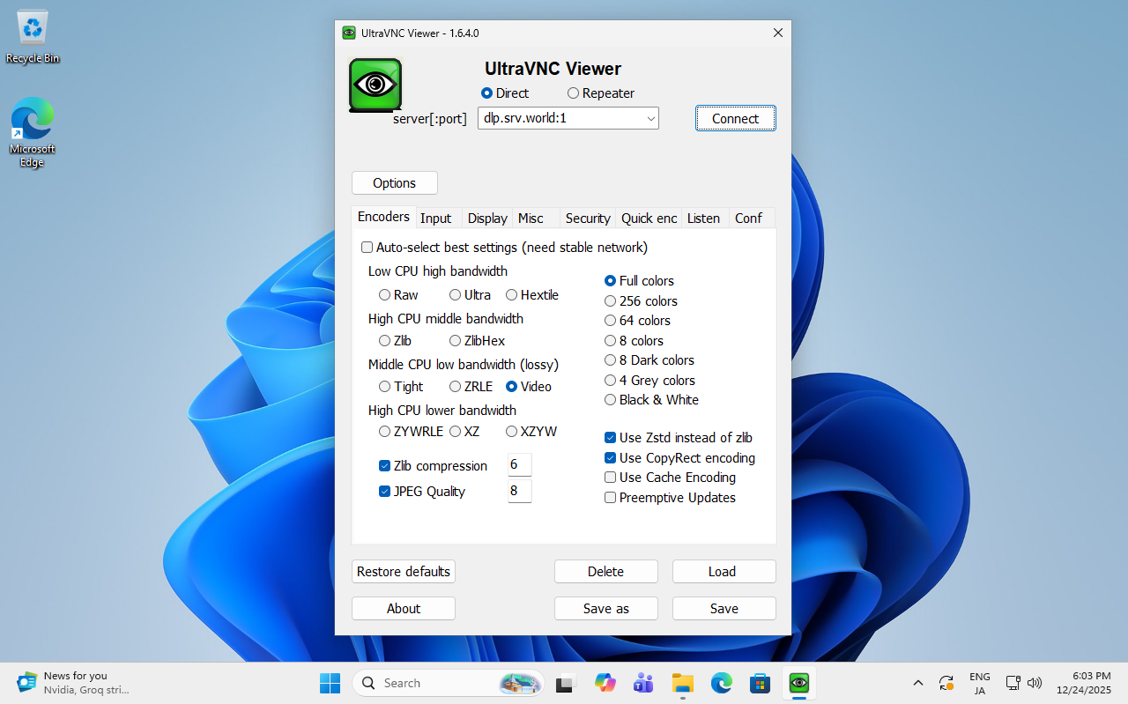Viewport: 1128px width, 704px height.
Task: Enable Auto-select best settings
Action: tap(367, 248)
